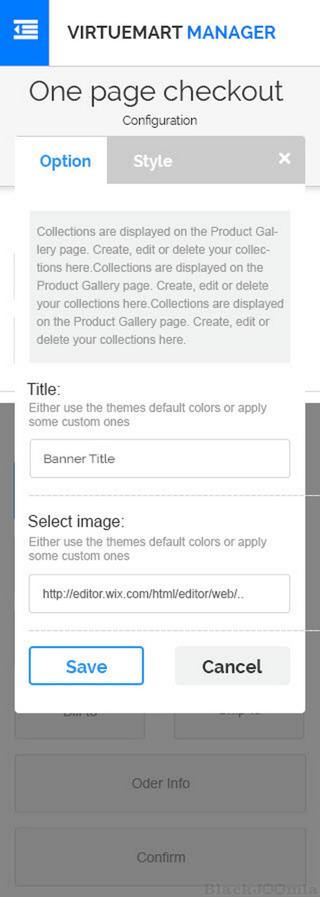
Task: Click the Collections description info box
Action: 160,286
